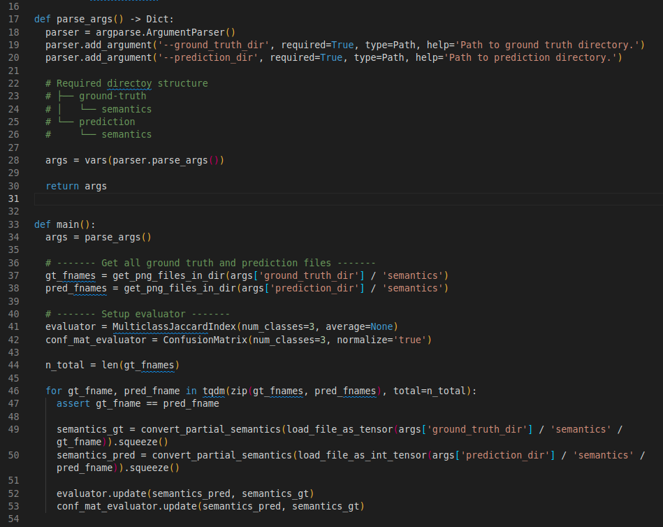The width and height of the screenshot is (663, 527).
Task: Click 'load_file_as_int_tensor' call on line 50
Action: (x=363, y=455)
